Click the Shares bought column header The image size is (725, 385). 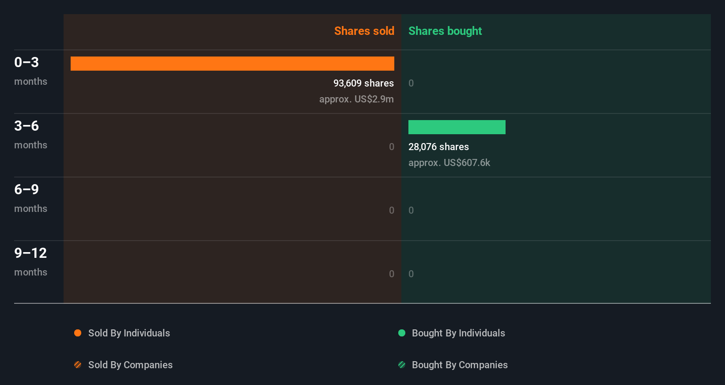[445, 31]
